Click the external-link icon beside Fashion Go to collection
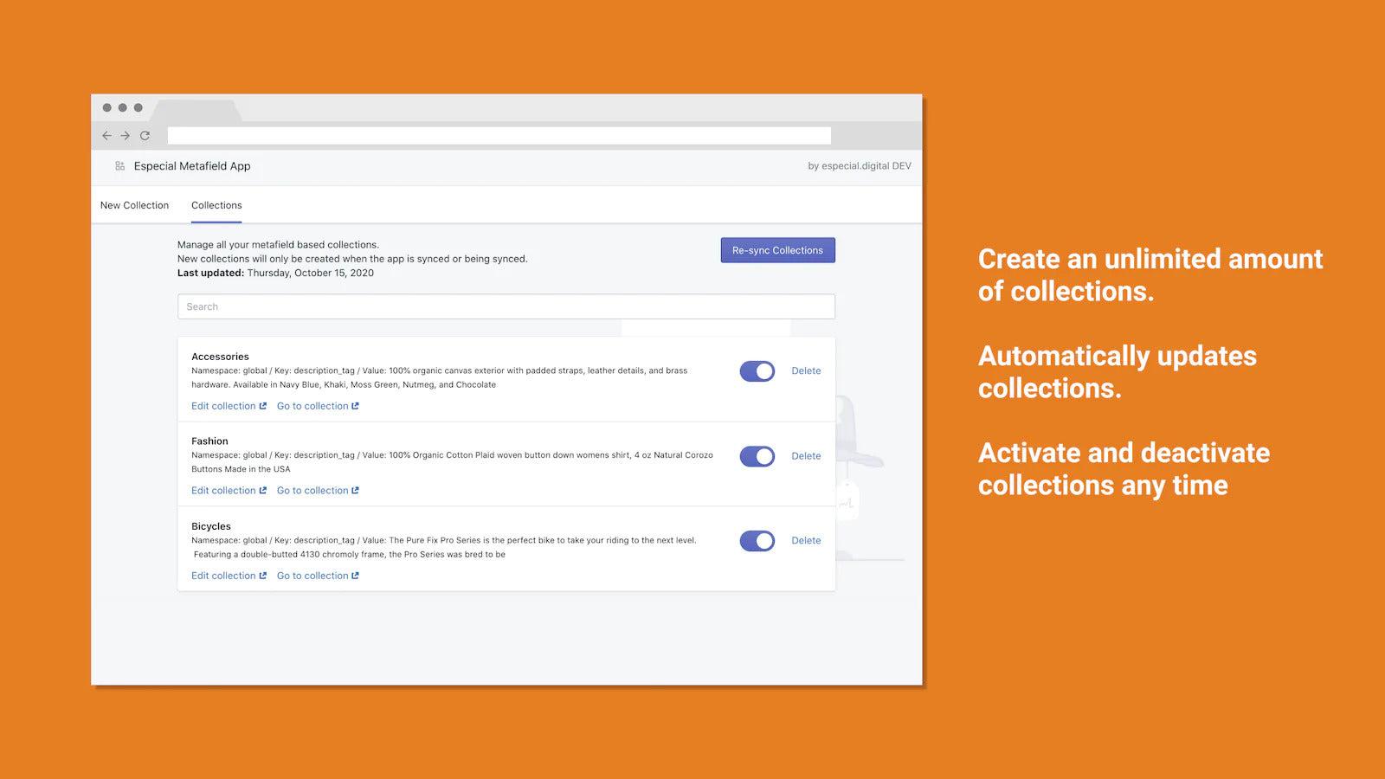The width and height of the screenshot is (1385, 779). click(x=354, y=490)
